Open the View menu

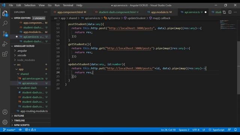pos(42,5)
